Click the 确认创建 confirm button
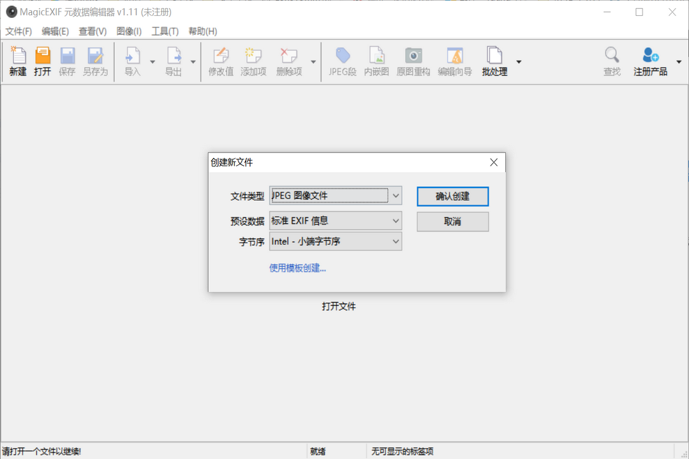Image resolution: width=689 pixels, height=459 pixels. [x=452, y=196]
